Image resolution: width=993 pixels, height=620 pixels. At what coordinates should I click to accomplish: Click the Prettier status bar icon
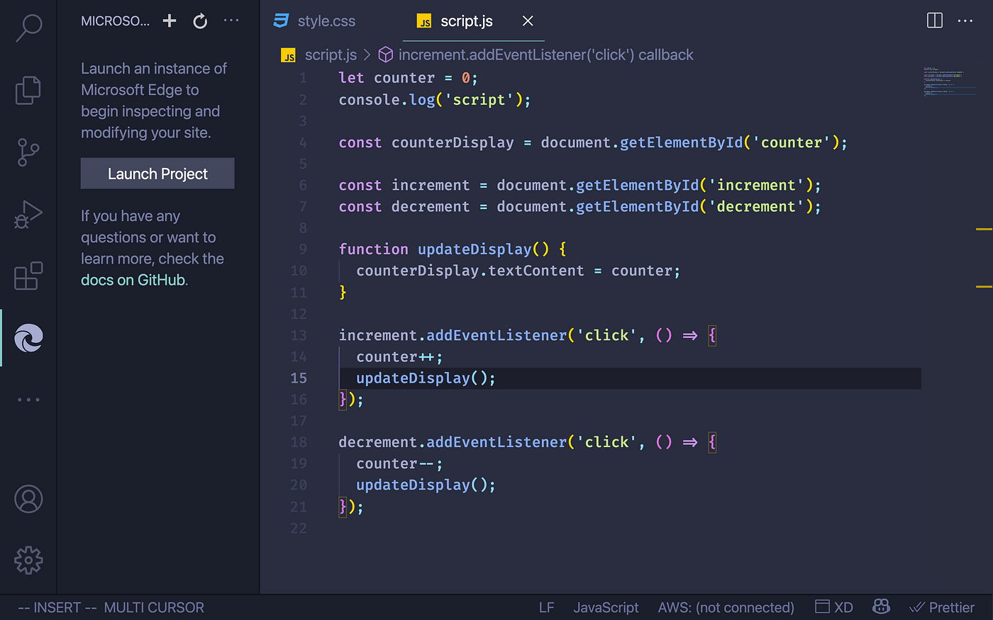[942, 607]
